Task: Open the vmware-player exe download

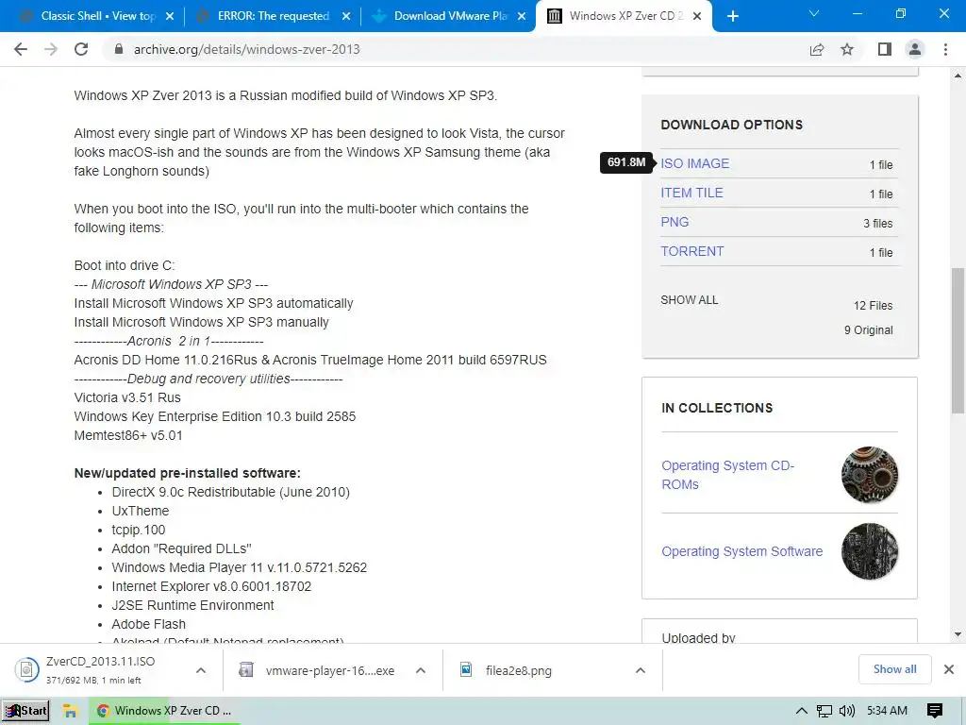Action: coord(317,670)
